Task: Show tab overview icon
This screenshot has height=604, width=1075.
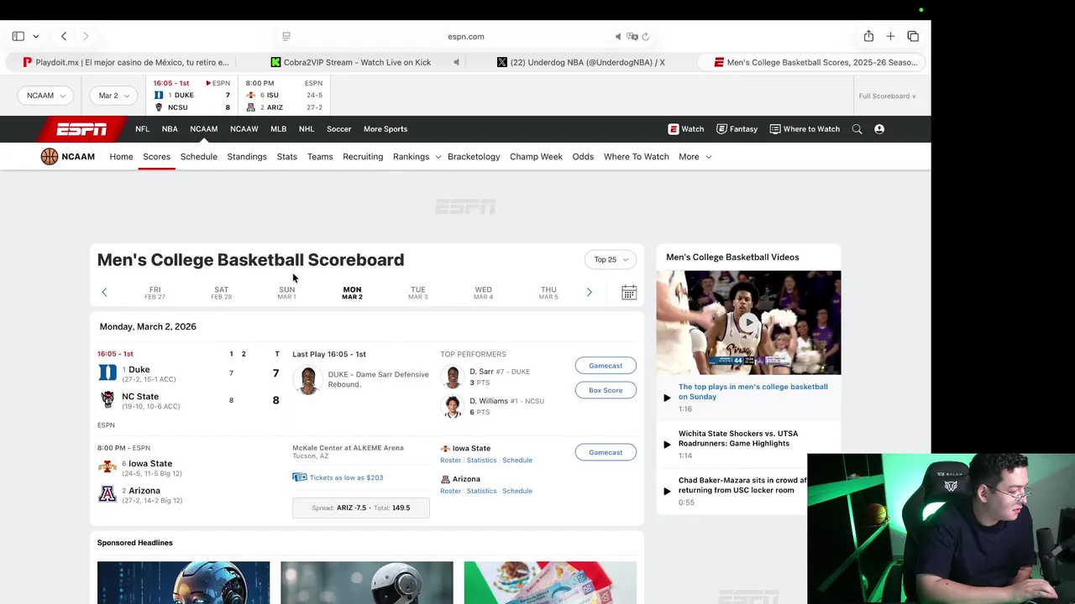Action: (913, 36)
